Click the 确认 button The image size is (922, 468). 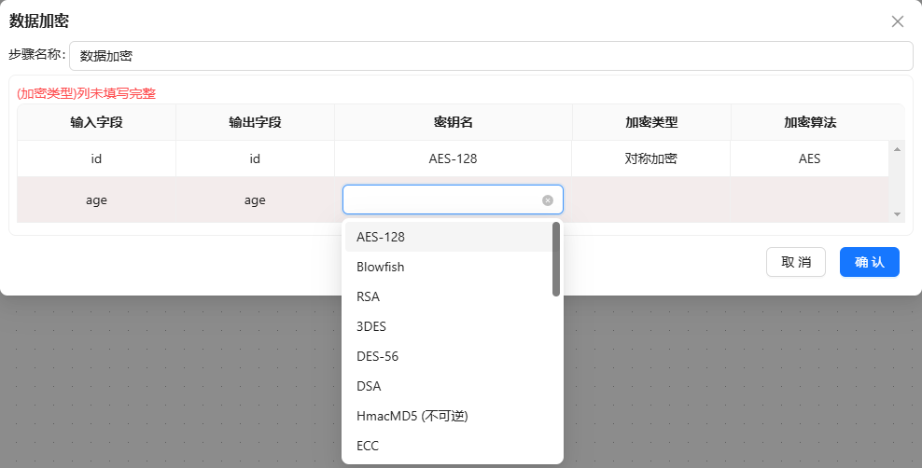[869, 262]
